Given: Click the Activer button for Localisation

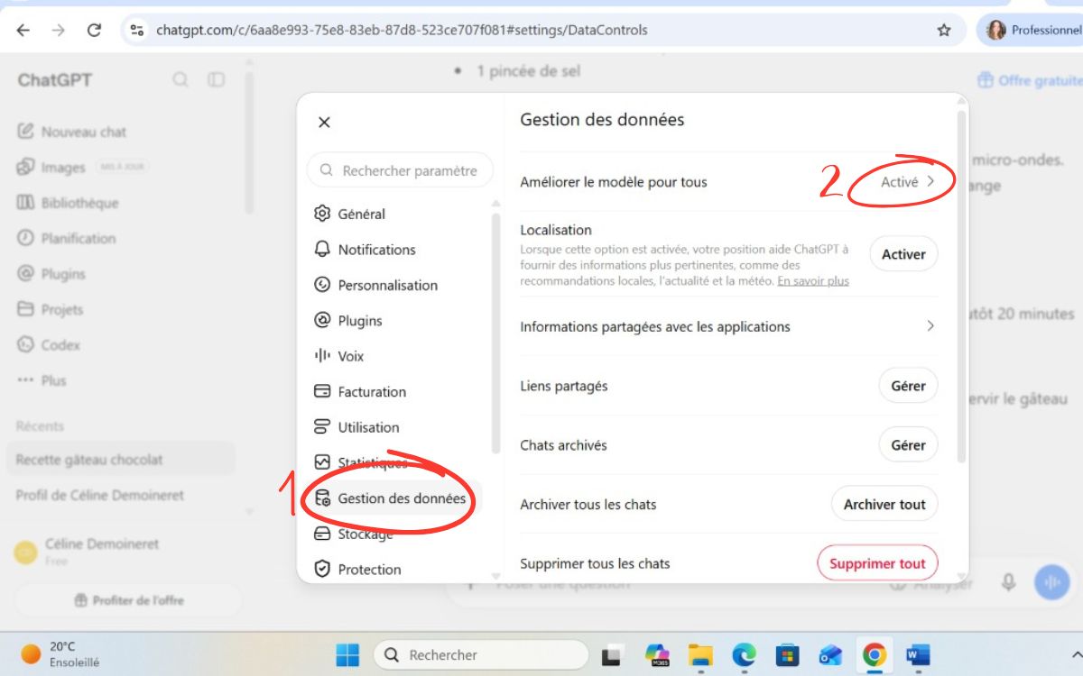Looking at the screenshot, I should pos(903,254).
